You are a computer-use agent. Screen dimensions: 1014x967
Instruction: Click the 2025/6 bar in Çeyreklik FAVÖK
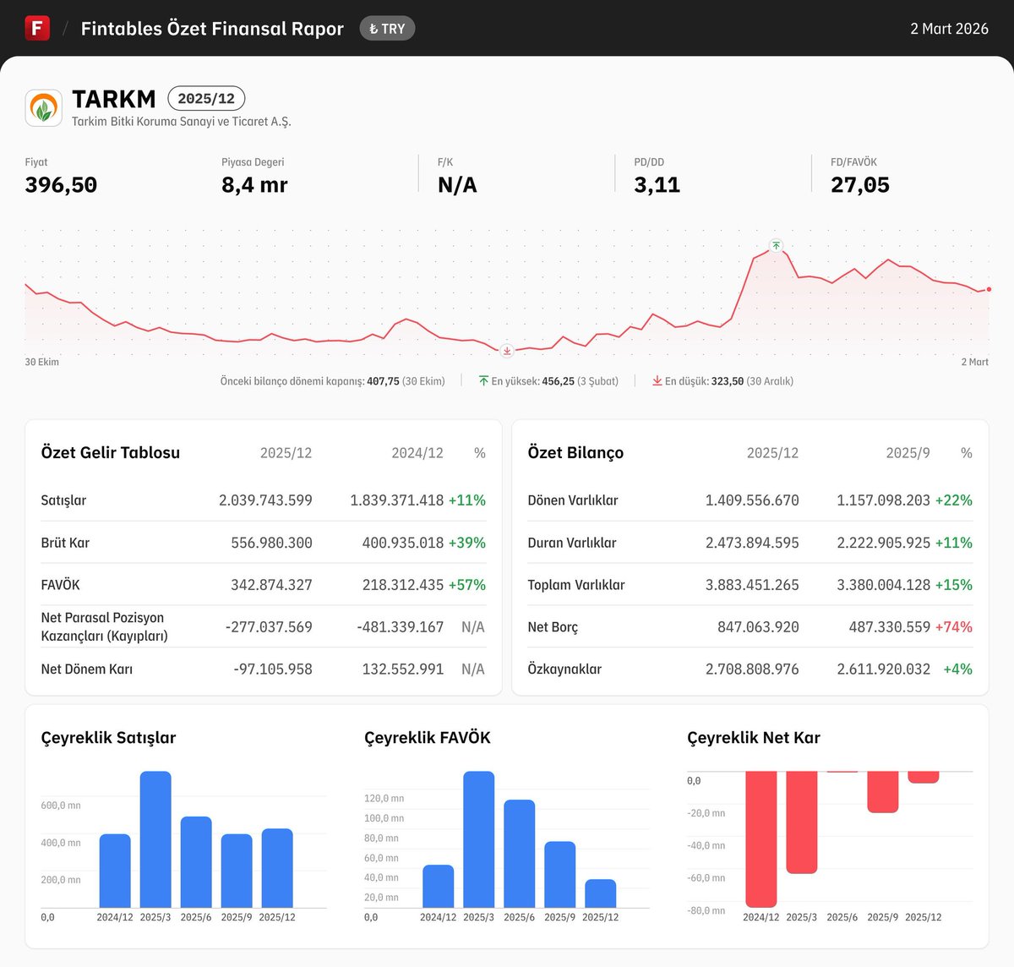click(x=520, y=854)
